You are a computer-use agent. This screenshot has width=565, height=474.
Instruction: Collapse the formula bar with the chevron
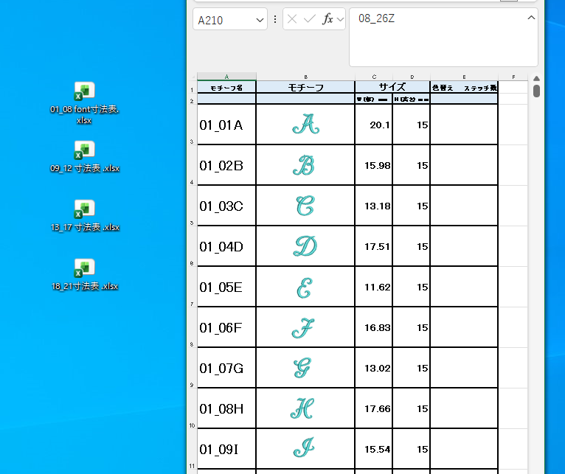click(x=531, y=18)
